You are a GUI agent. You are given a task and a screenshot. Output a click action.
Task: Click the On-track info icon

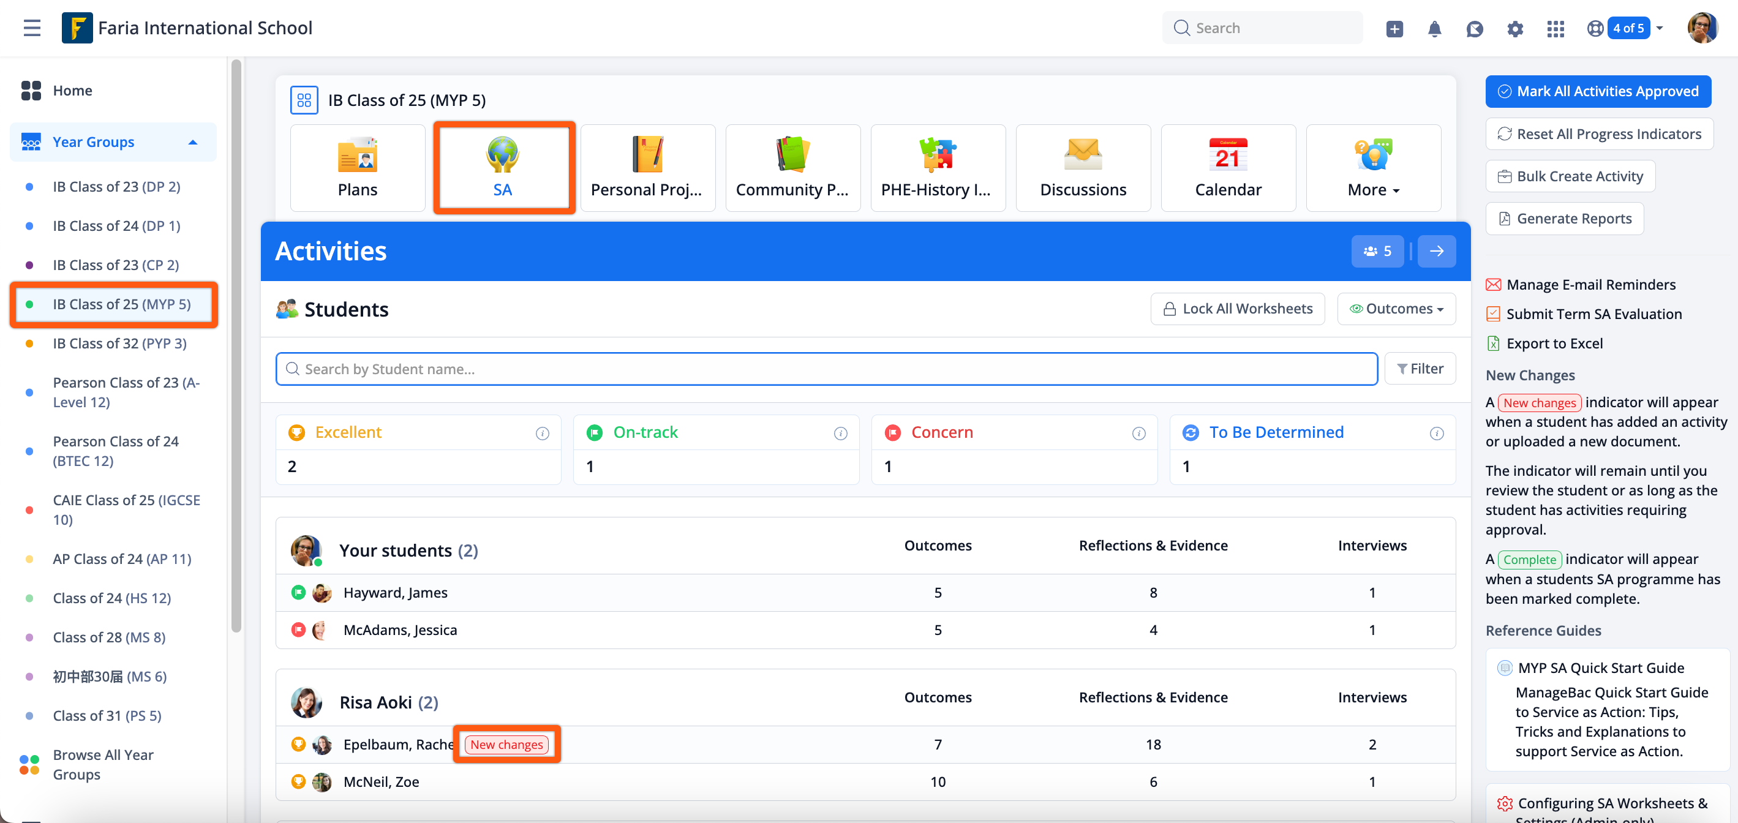pyautogui.click(x=840, y=433)
